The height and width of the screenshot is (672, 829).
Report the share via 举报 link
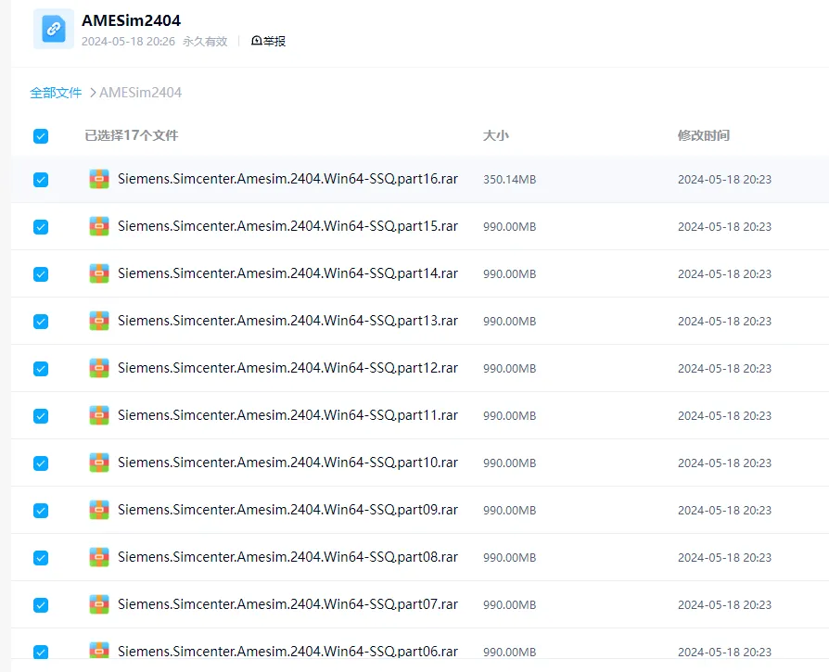click(269, 41)
